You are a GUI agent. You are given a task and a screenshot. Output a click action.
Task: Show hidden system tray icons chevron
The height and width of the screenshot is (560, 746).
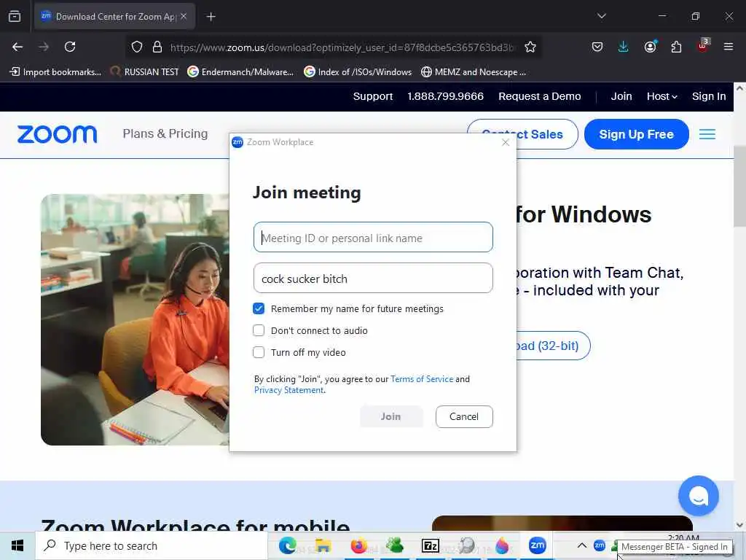(582, 545)
